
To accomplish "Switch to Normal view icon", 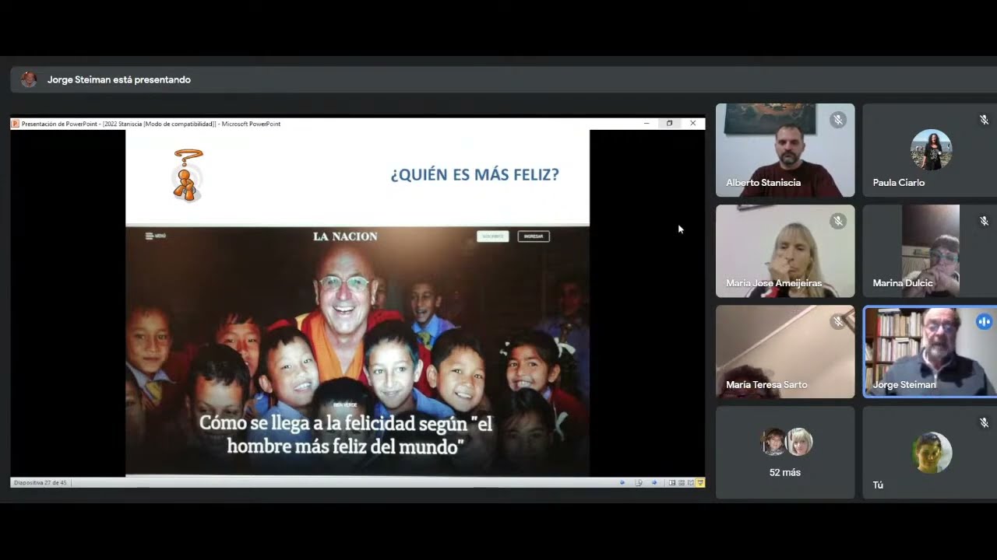I will (x=672, y=482).
